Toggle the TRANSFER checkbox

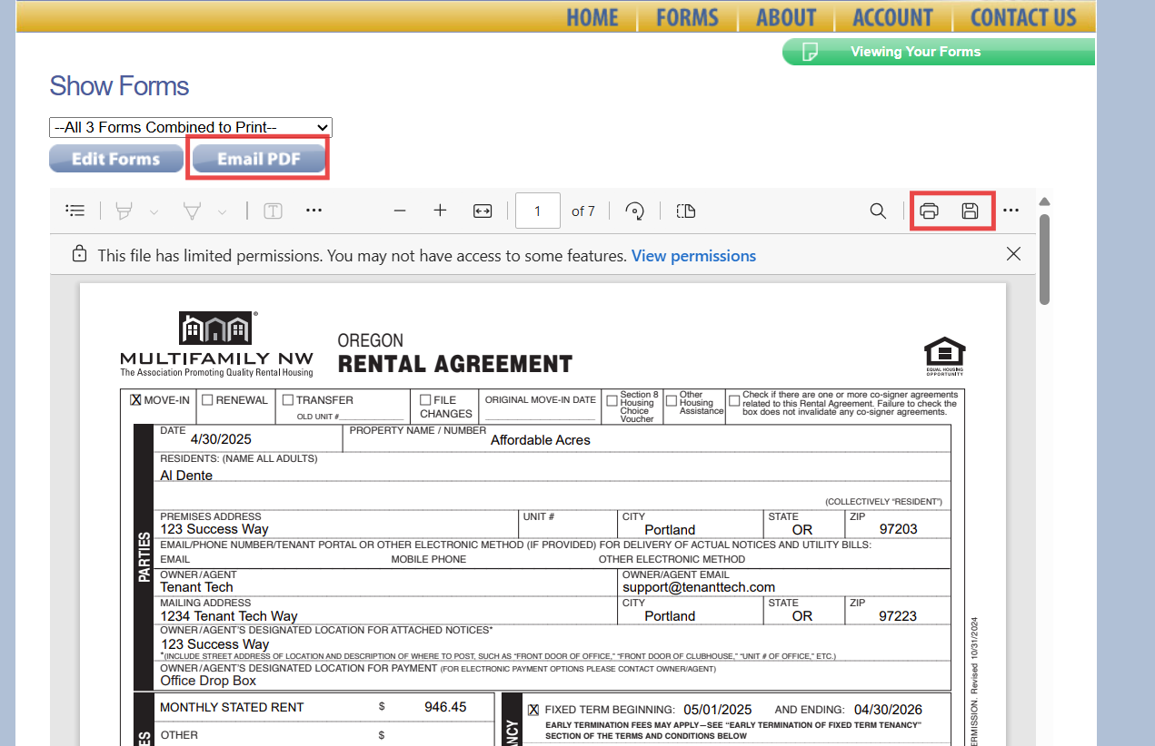[x=288, y=399]
